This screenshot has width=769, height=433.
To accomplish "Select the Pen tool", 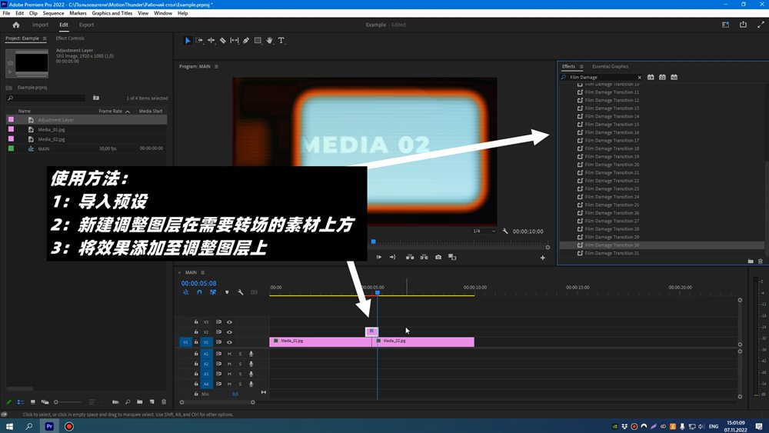I will [246, 41].
